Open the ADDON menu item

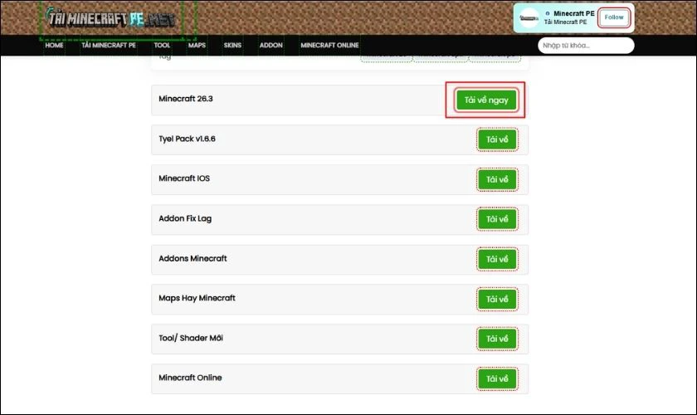pyautogui.click(x=271, y=46)
